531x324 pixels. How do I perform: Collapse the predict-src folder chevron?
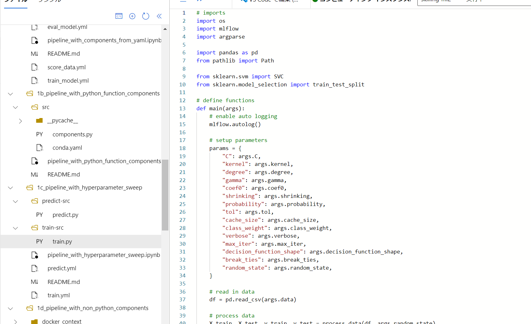15,201
